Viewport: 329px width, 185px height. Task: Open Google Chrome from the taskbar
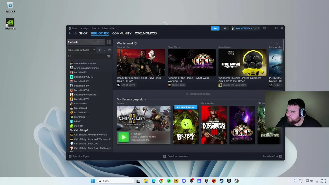[x=161, y=181]
